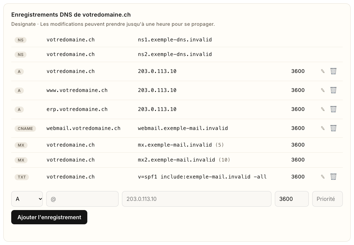Image resolution: width=354 pixels, height=245 pixels.
Task: Click the TTL 3600 of TXT record
Action: point(298,177)
